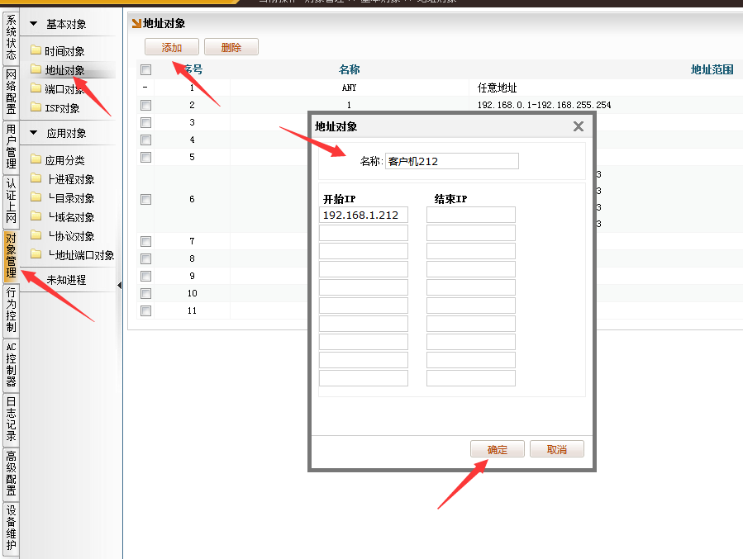
Task: Click the folder icon beside 应用分类
Action: pyautogui.click(x=36, y=160)
